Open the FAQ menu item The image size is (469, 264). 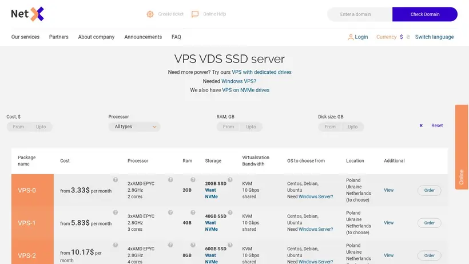pyautogui.click(x=176, y=37)
